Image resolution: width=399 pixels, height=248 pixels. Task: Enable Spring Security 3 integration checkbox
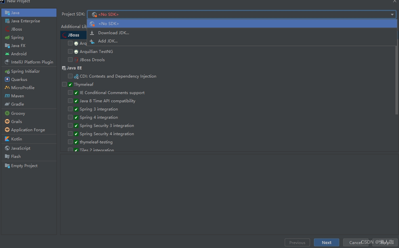click(70, 126)
